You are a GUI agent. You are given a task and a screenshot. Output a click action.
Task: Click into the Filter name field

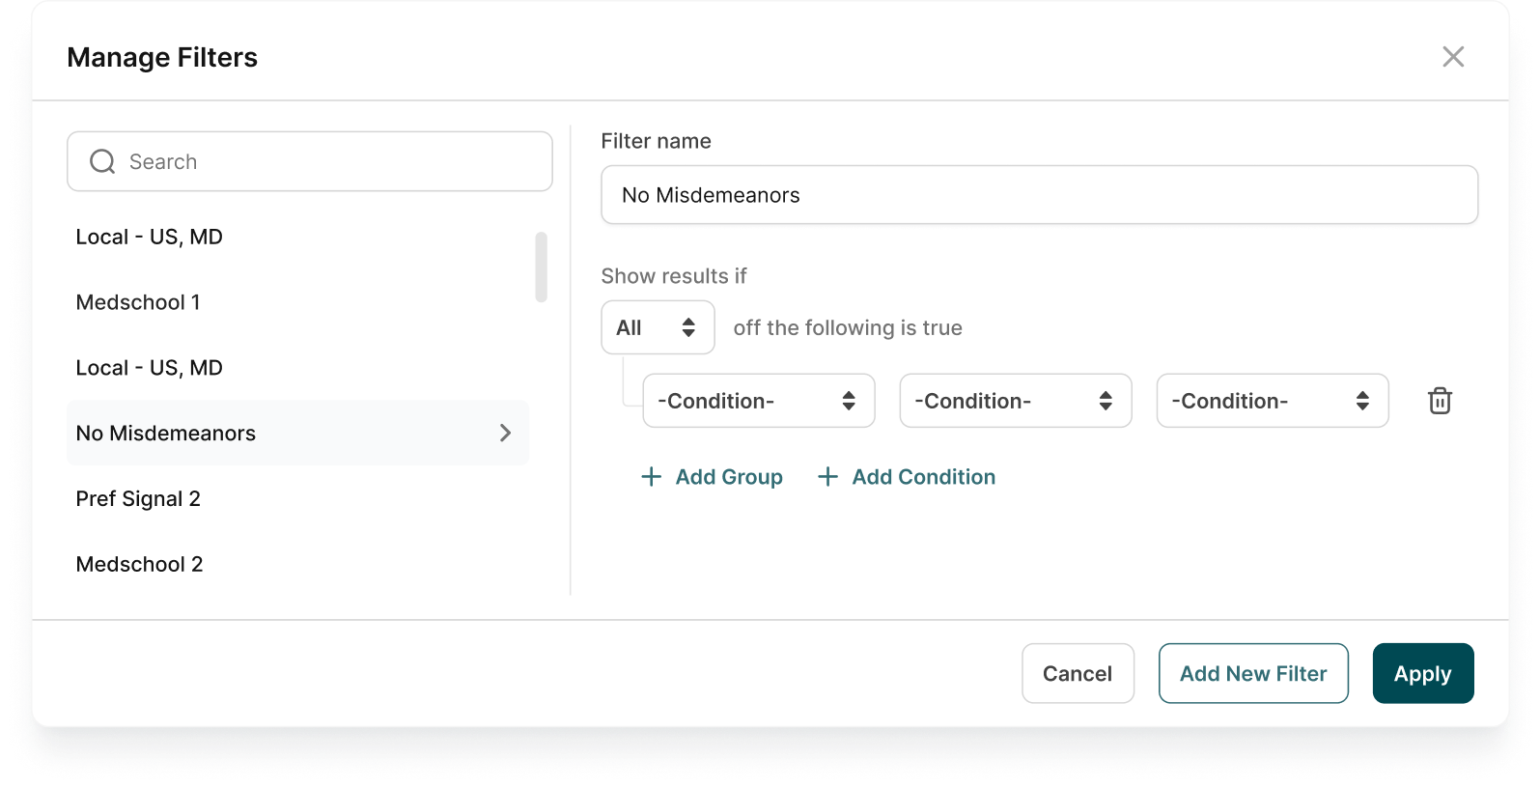coord(1039,195)
